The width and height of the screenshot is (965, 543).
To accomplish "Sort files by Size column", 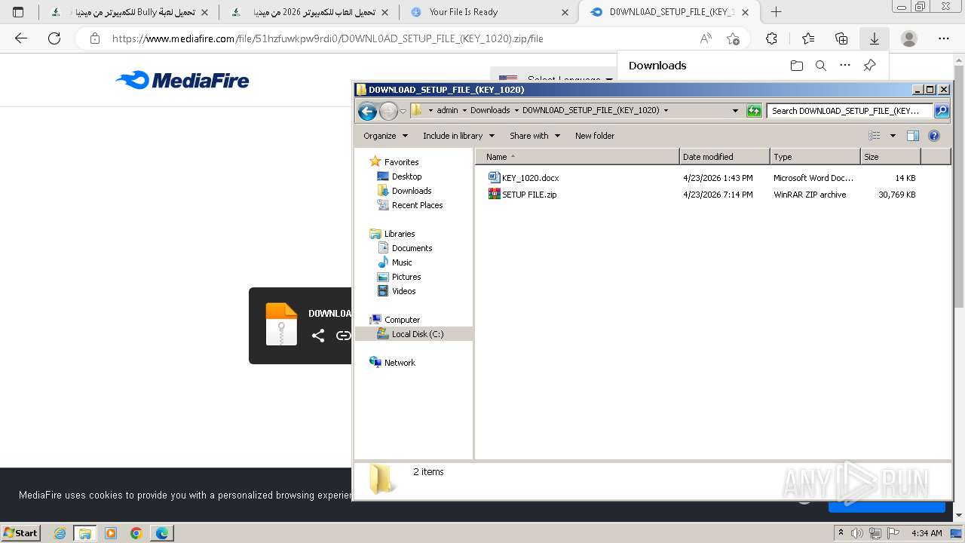I will pos(890,157).
